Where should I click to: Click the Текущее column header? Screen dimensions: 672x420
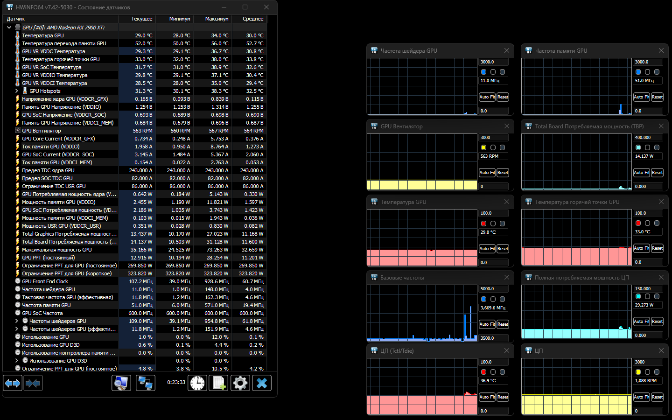137,19
